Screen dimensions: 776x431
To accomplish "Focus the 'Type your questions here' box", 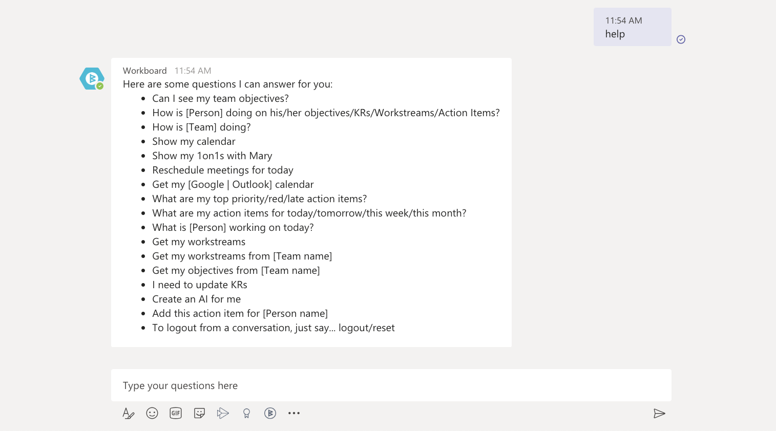I will 391,385.
